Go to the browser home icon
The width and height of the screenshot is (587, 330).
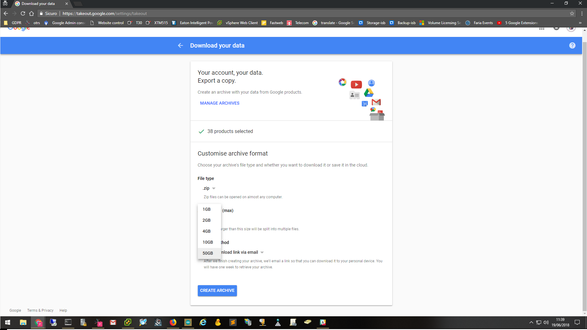[31, 13]
